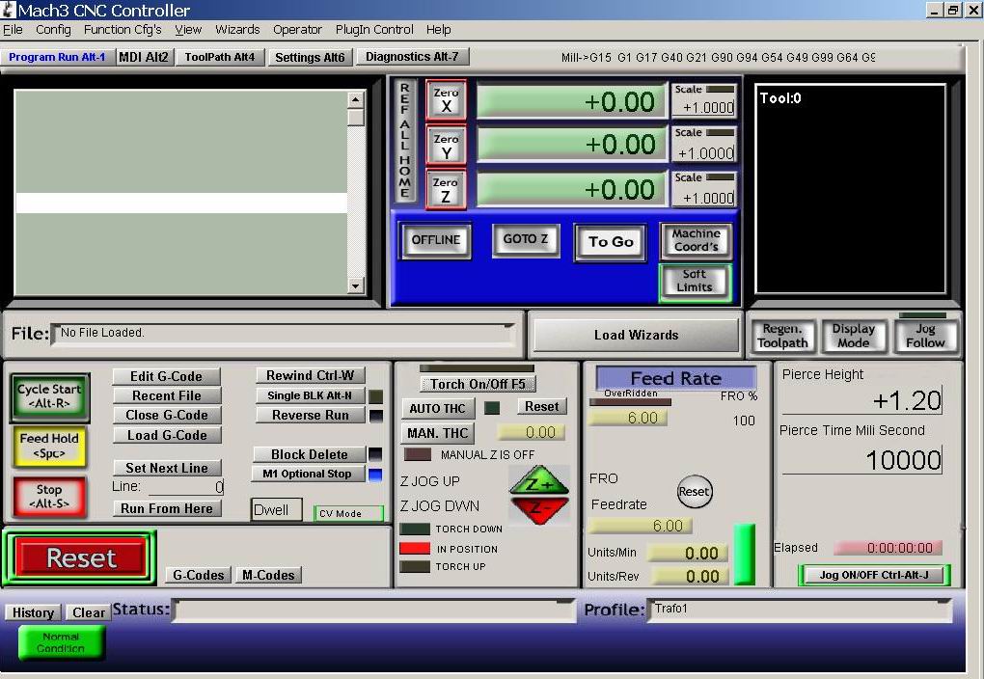
Task: Switch to the Program Run Alt-1 tab
Action: [x=57, y=57]
